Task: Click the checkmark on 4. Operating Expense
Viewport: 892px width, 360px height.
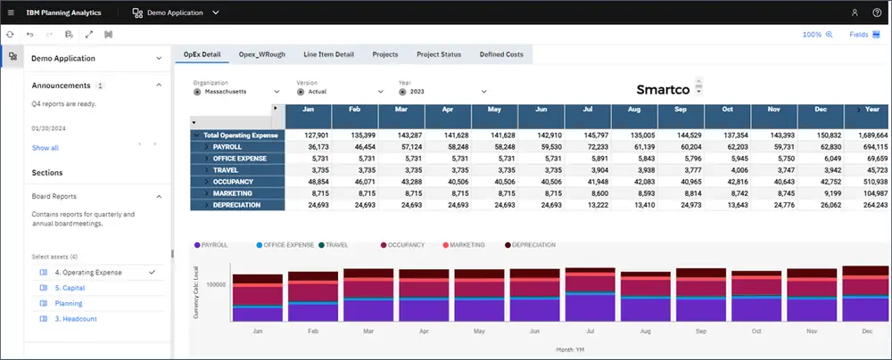Action: 152,273
